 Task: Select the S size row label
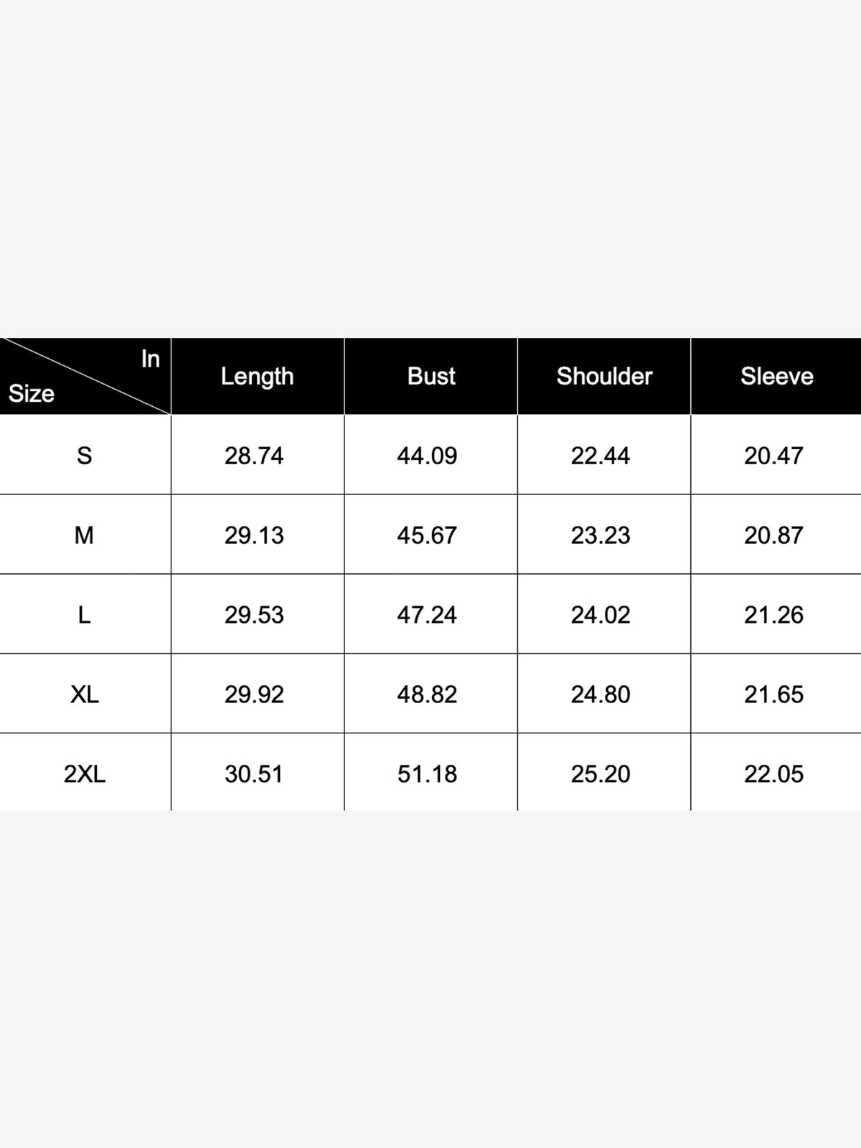(x=84, y=455)
